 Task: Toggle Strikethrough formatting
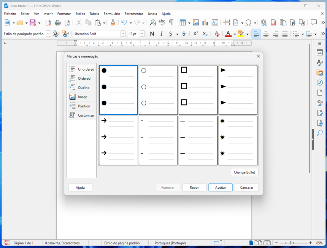[184, 34]
